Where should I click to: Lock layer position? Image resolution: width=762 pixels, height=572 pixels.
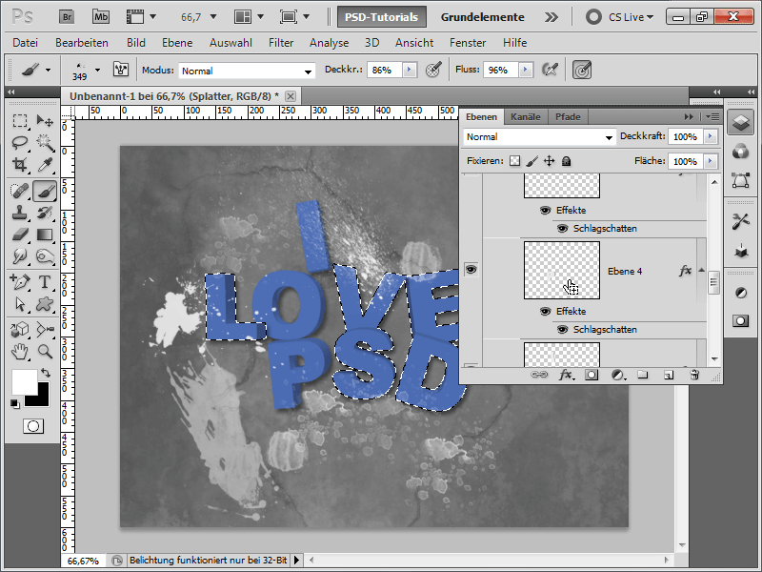point(550,161)
